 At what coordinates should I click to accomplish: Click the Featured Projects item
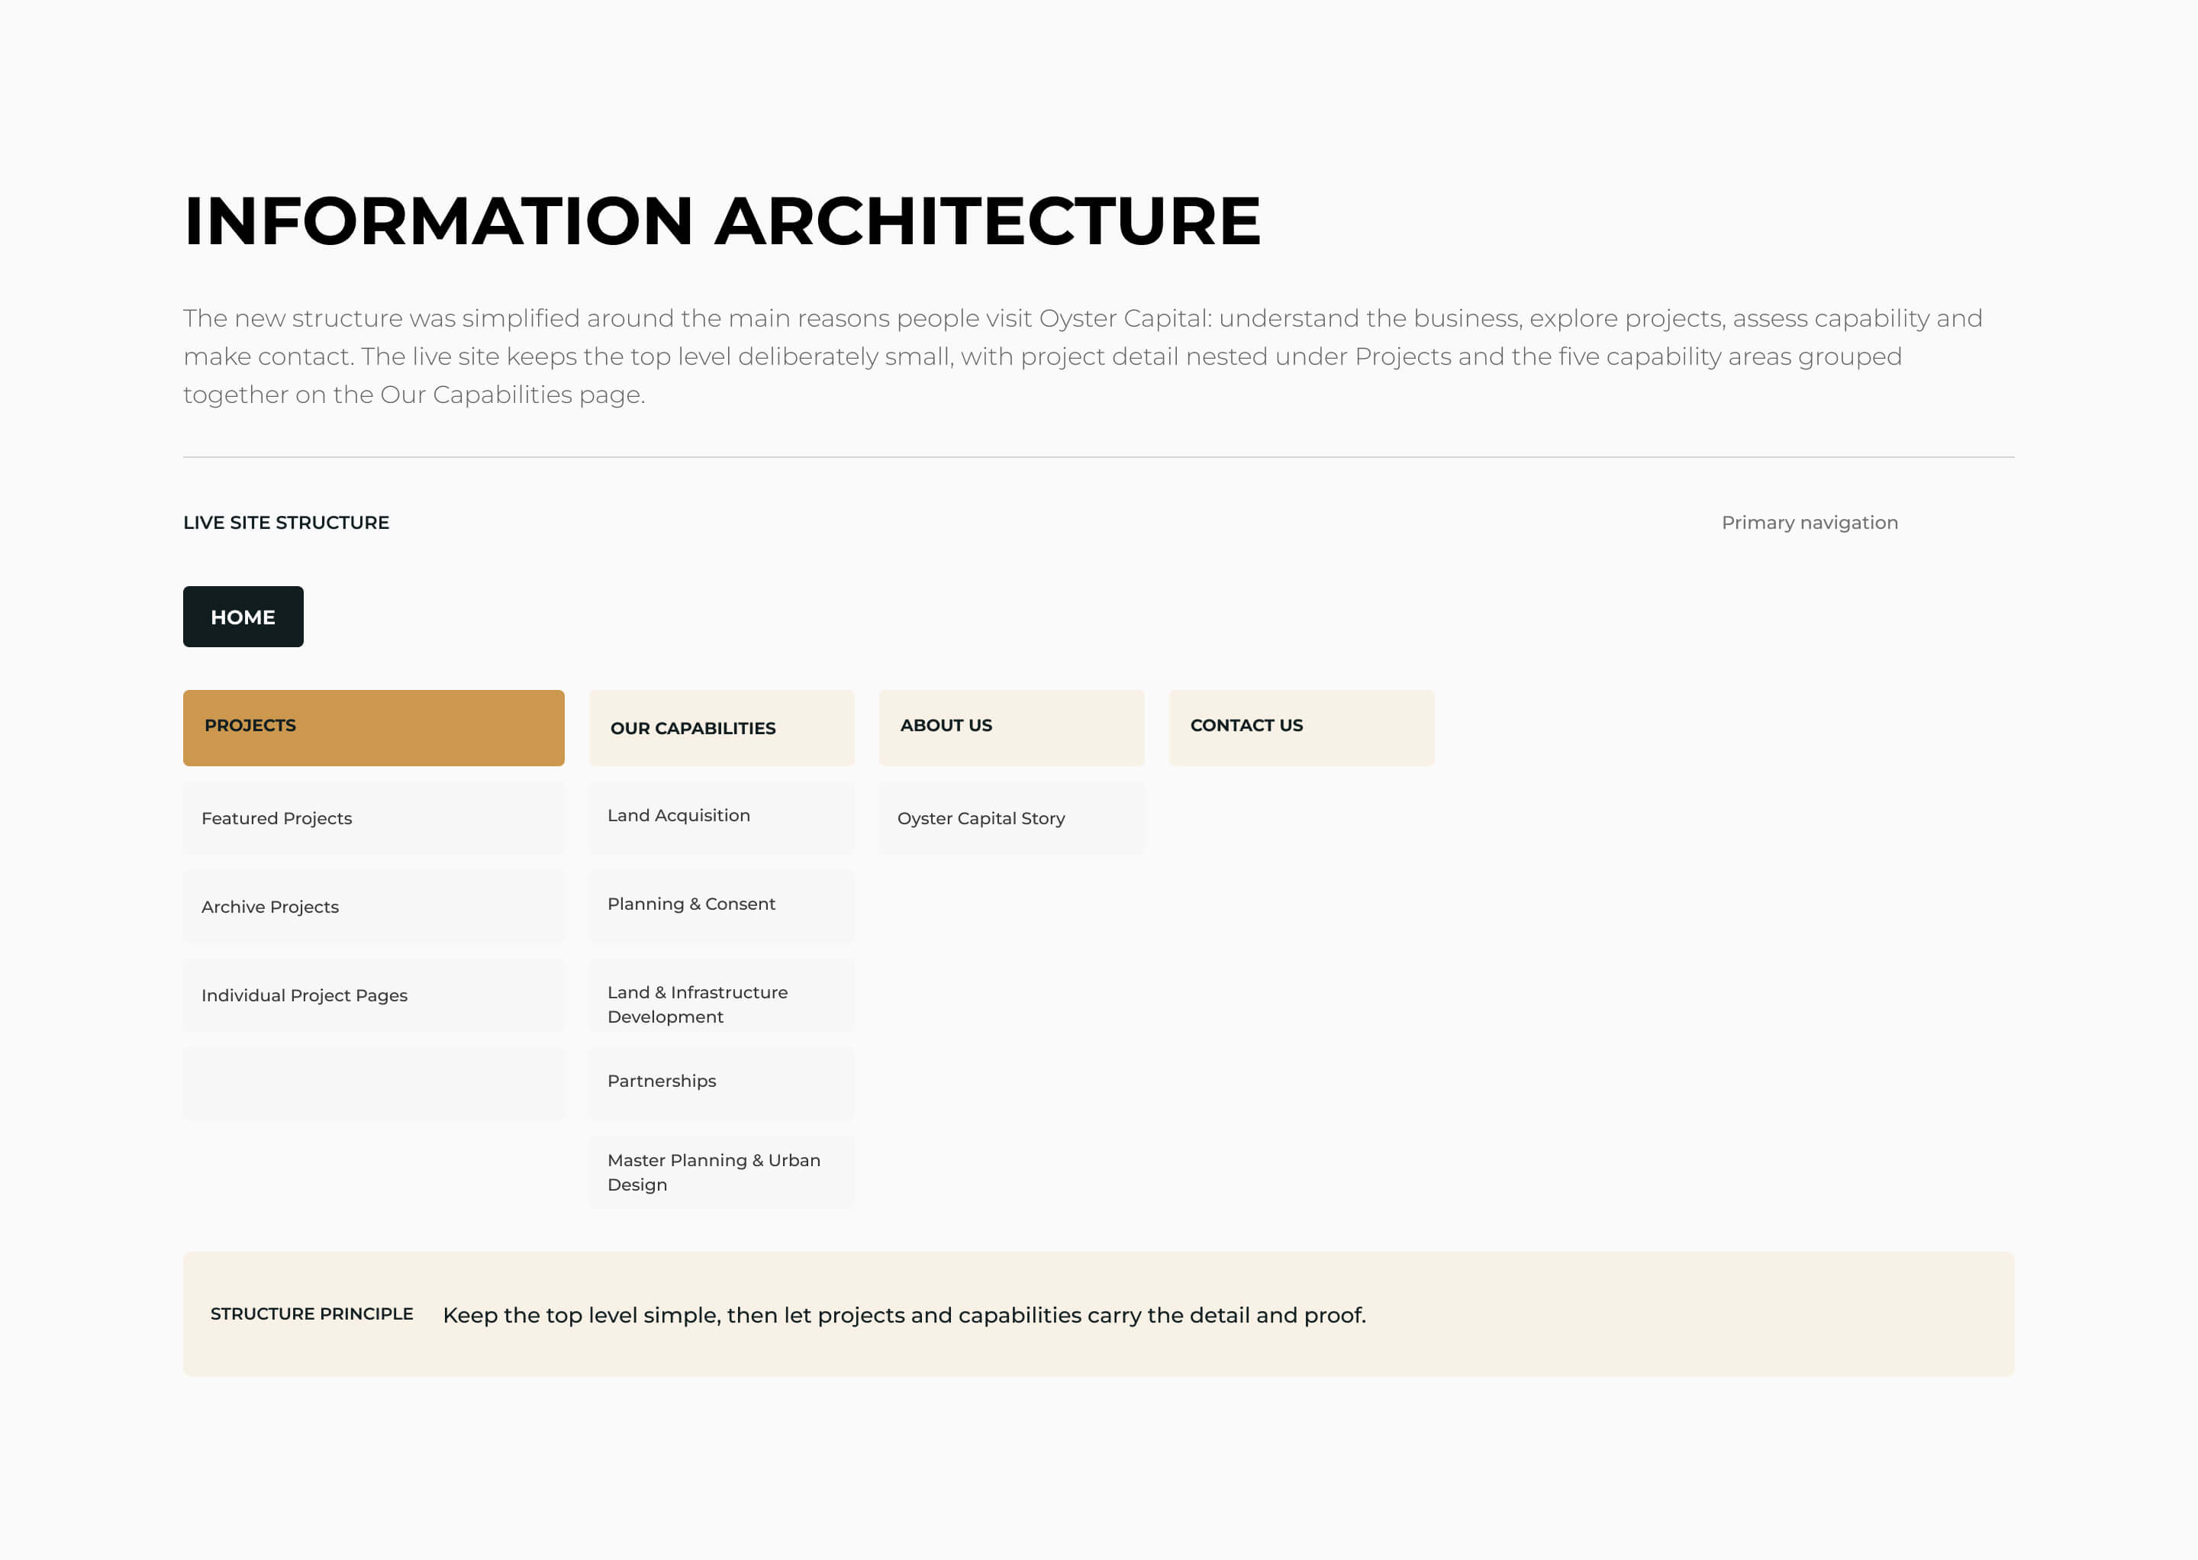374,818
